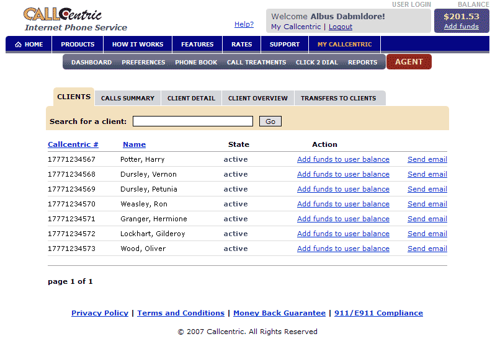Open the HOME navigation item
The height and width of the screenshot is (357, 495).
pyautogui.click(x=29, y=45)
